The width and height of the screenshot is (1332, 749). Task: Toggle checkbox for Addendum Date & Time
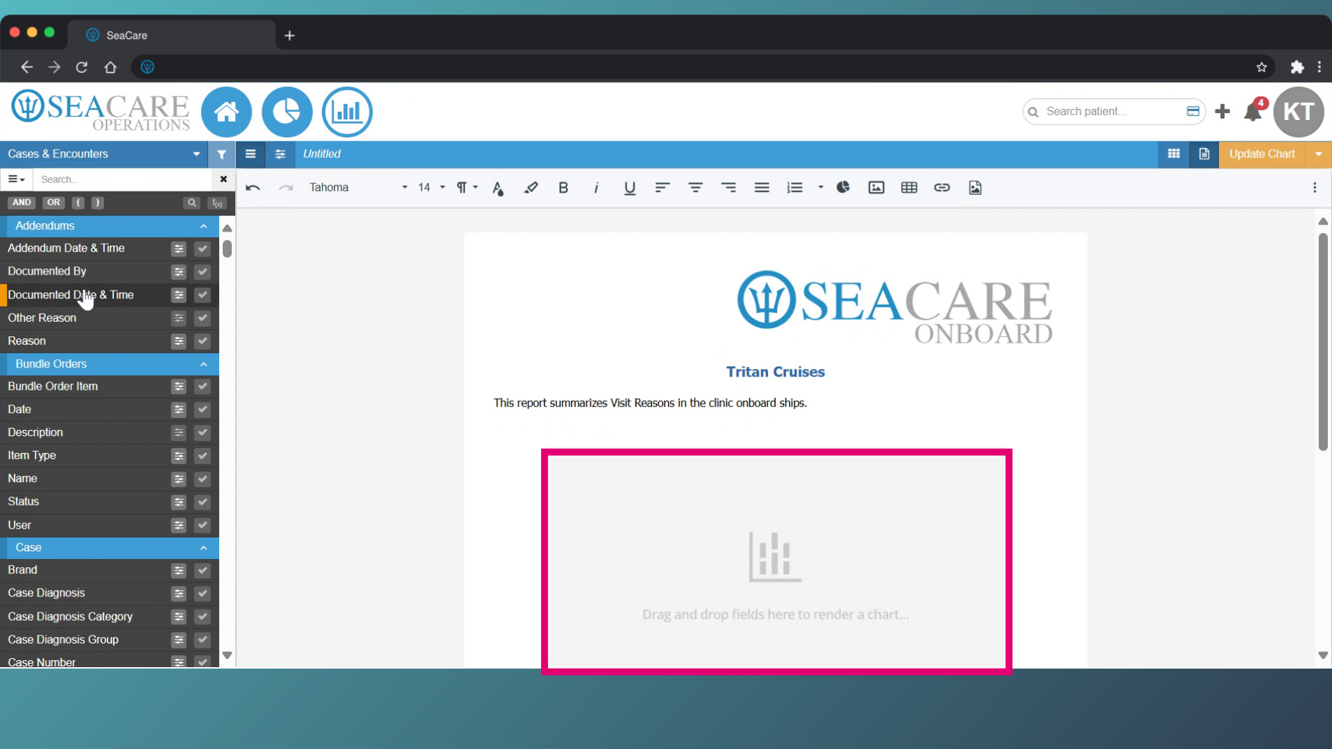coord(202,248)
